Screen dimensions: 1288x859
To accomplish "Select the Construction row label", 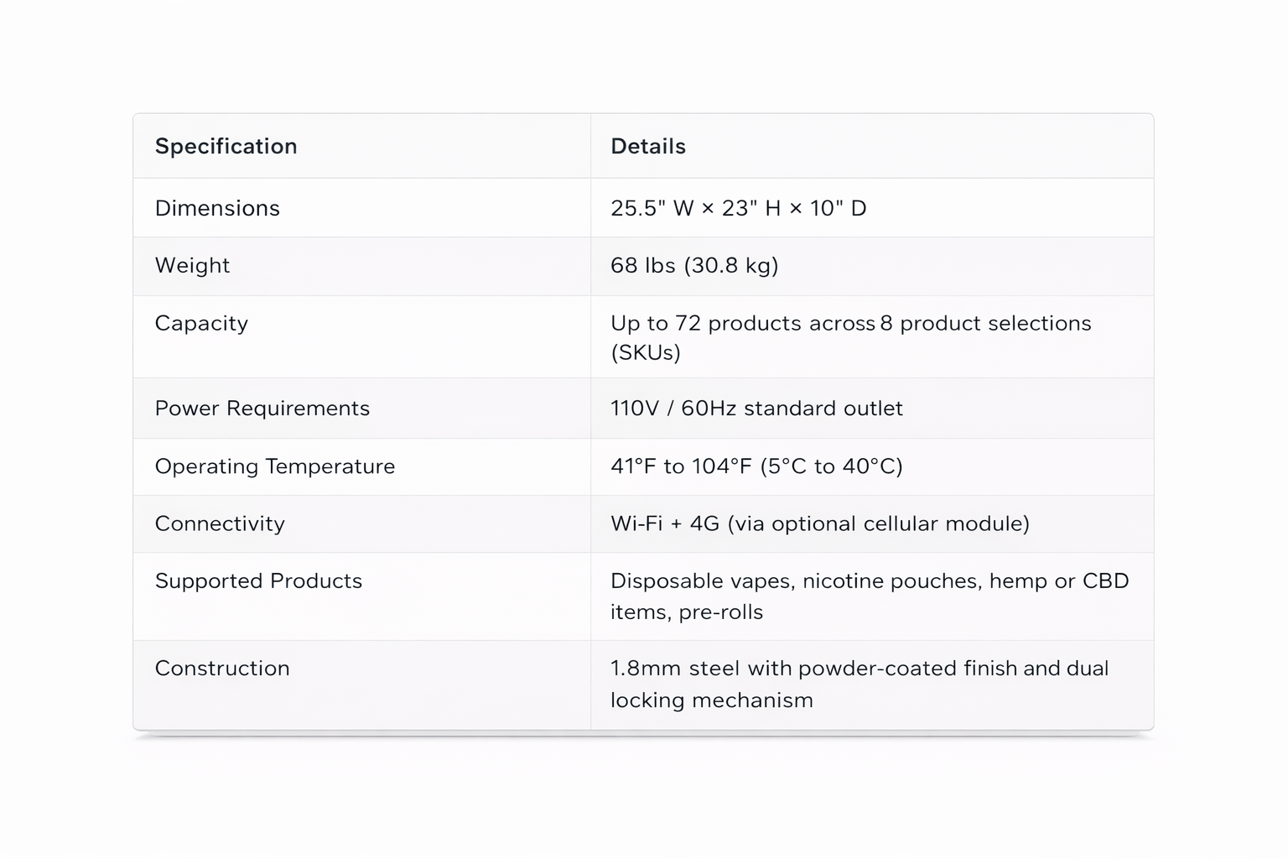I will [222, 668].
